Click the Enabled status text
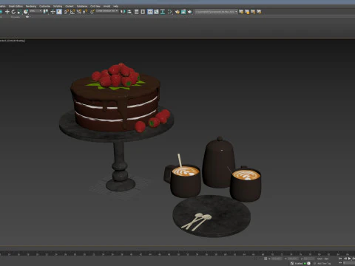 point(299,264)
